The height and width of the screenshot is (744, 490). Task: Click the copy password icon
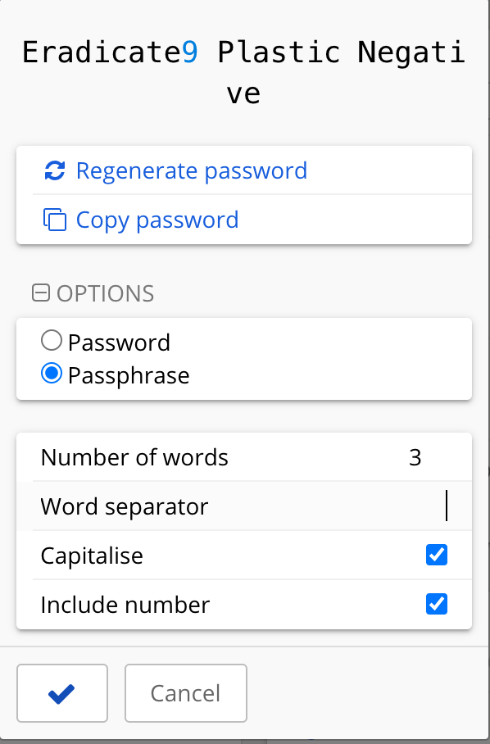(54, 220)
